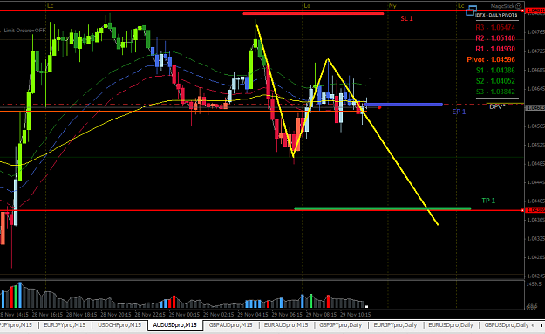Viewport: 545px width, 334px height.
Task: Click the Ny session marker label
Action: point(392,6)
